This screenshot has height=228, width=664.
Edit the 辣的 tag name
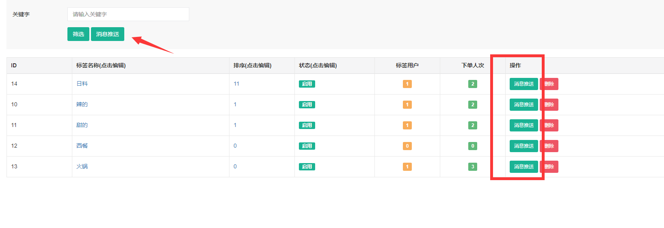point(82,104)
